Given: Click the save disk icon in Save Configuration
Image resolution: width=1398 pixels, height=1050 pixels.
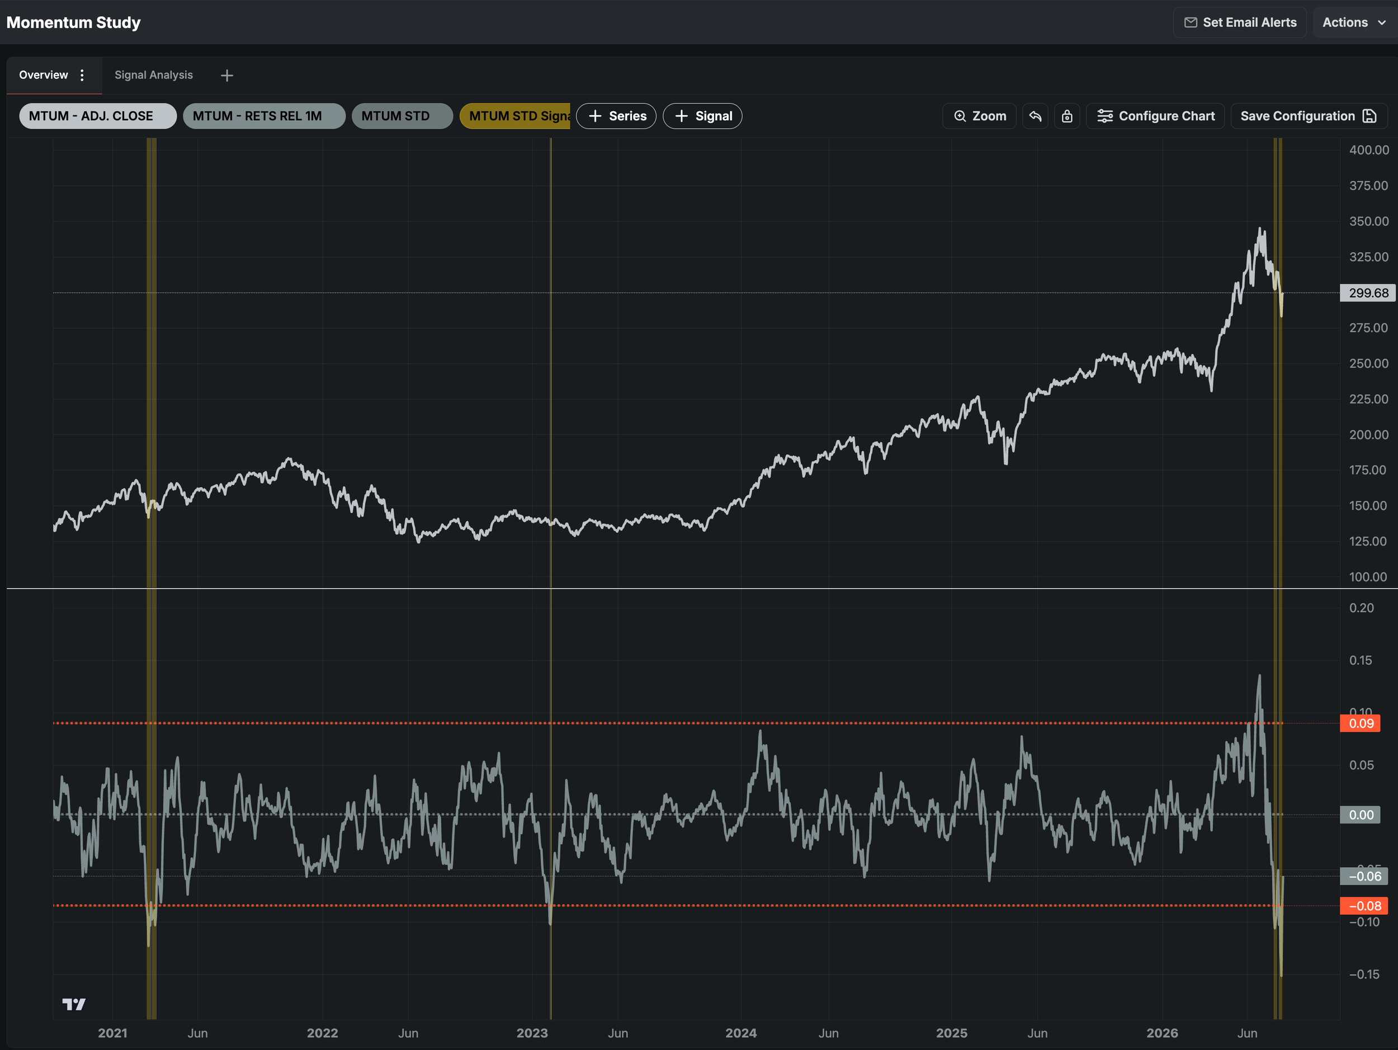Looking at the screenshot, I should tap(1369, 116).
